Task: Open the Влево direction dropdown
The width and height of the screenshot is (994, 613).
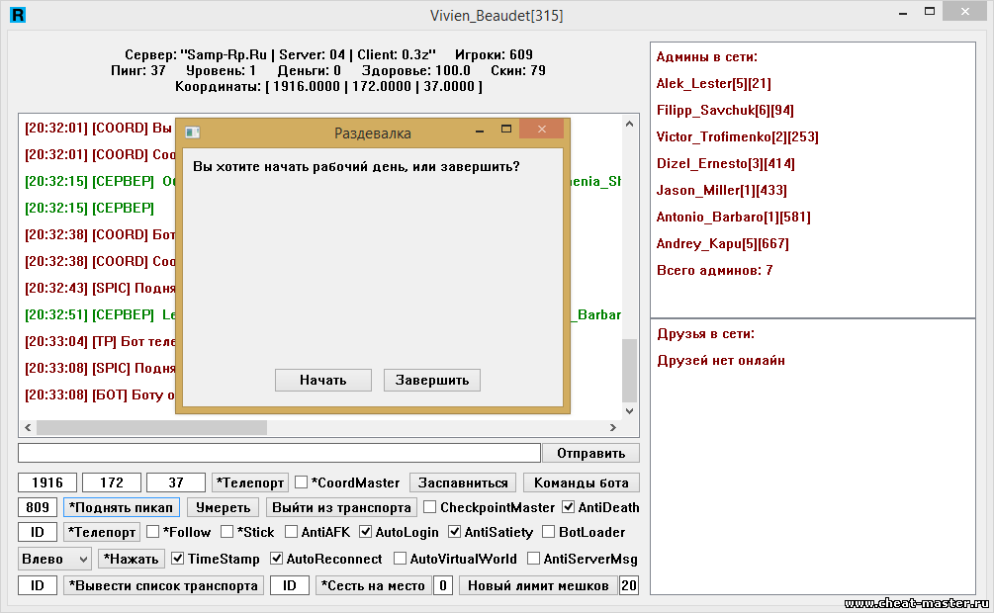Action: pyautogui.click(x=54, y=559)
